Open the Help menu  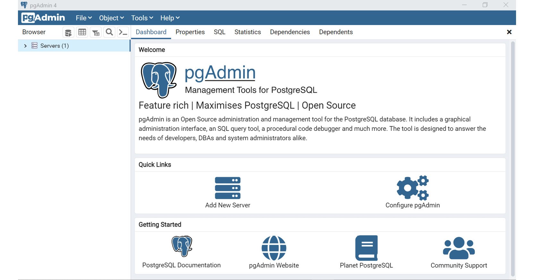170,18
